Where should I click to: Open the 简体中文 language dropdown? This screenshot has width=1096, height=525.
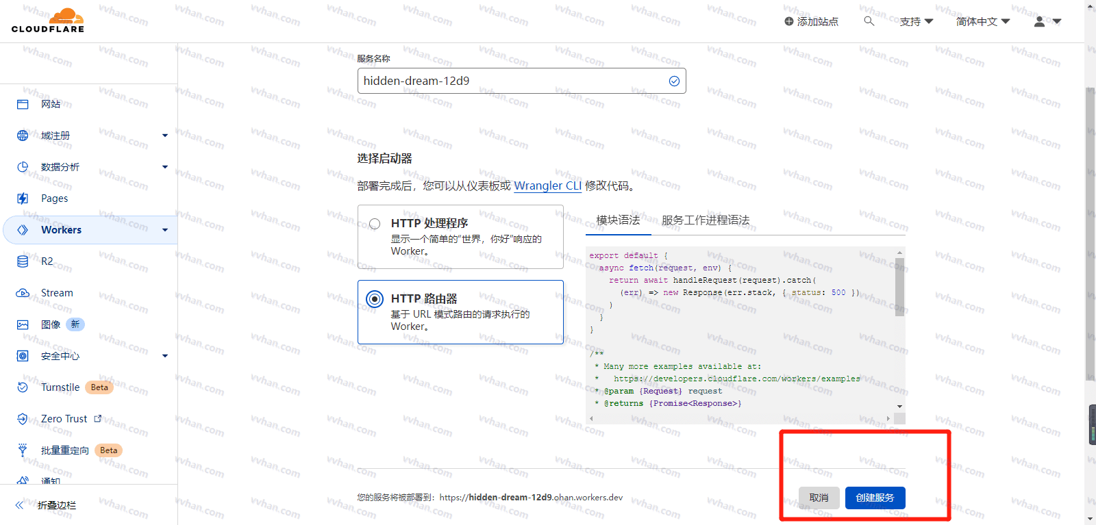point(983,22)
